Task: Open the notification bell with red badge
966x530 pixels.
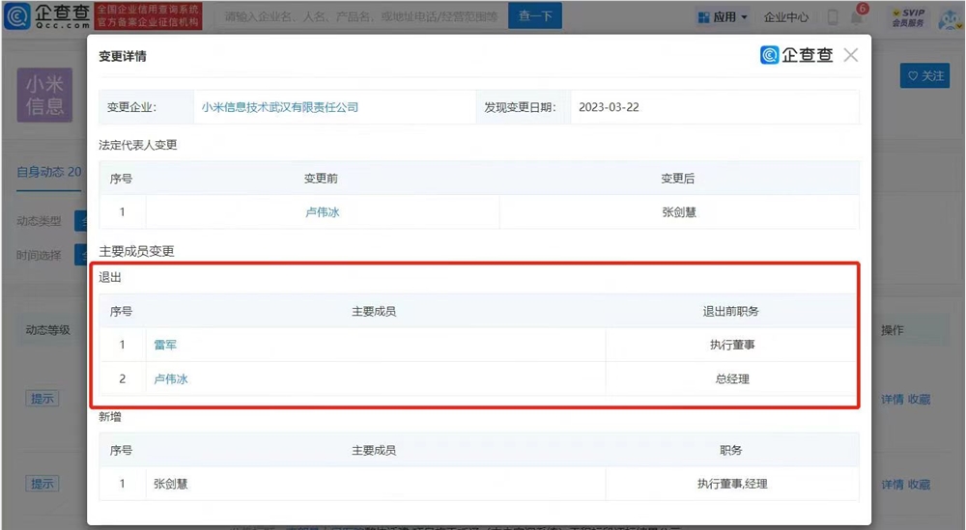Action: tap(856, 17)
